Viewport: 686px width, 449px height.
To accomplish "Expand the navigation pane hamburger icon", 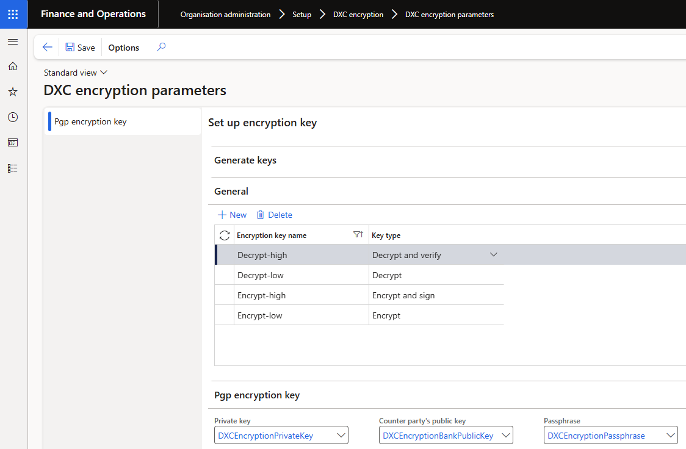I will [13, 41].
